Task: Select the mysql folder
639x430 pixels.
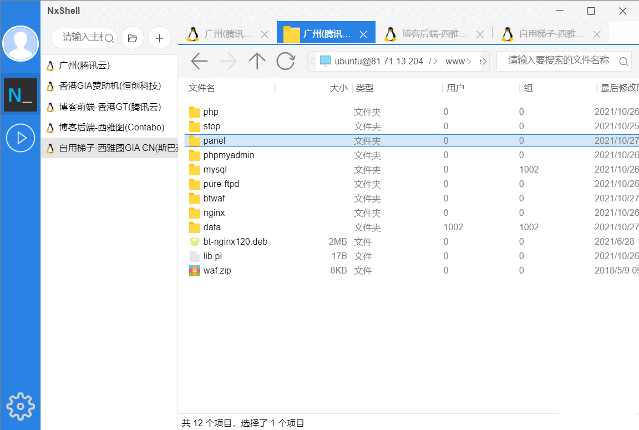Action: point(215,170)
